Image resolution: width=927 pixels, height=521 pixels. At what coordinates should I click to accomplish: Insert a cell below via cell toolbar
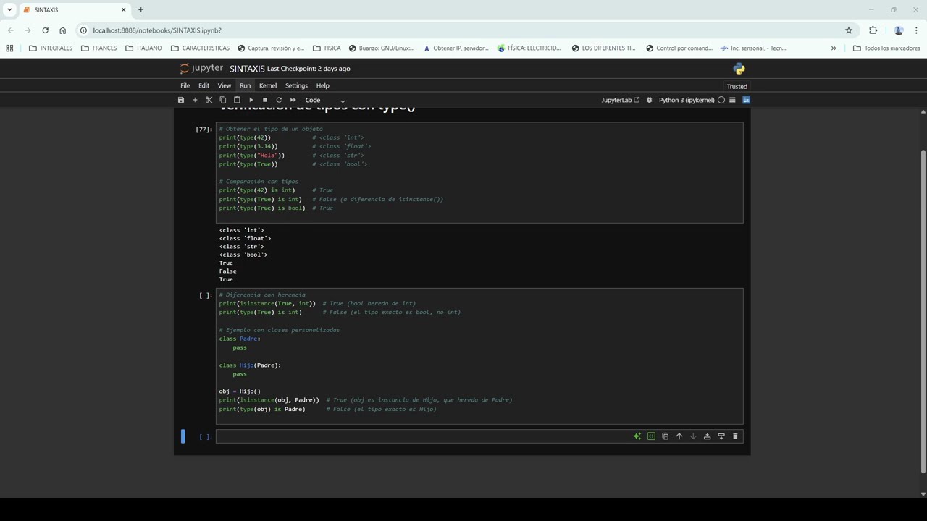721,436
